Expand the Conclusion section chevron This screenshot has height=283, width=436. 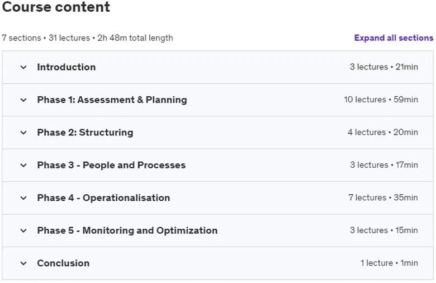point(23,263)
